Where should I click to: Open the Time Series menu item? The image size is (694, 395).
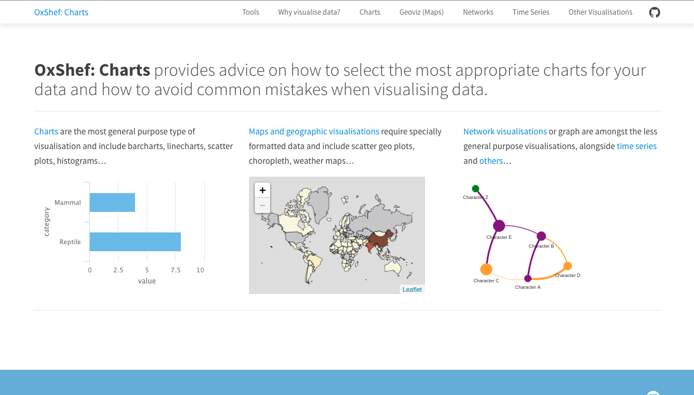coord(531,12)
